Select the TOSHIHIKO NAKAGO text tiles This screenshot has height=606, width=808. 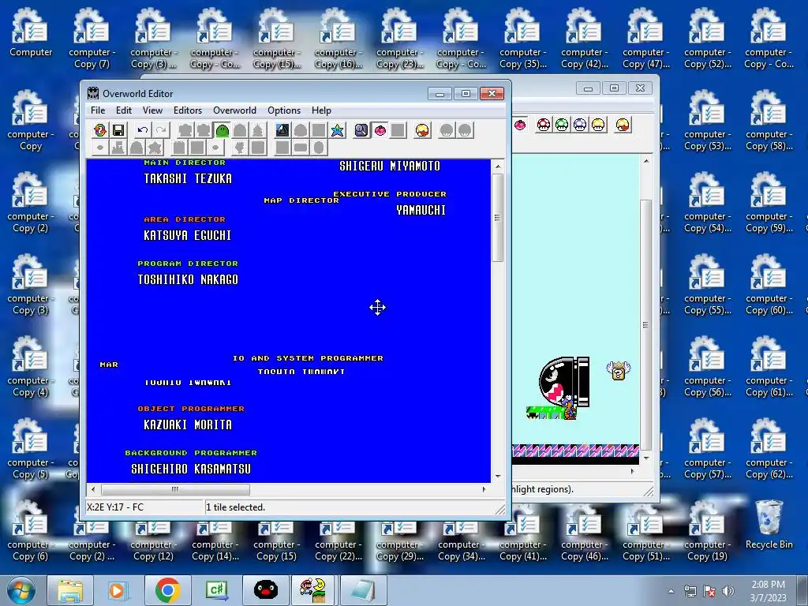click(x=188, y=280)
